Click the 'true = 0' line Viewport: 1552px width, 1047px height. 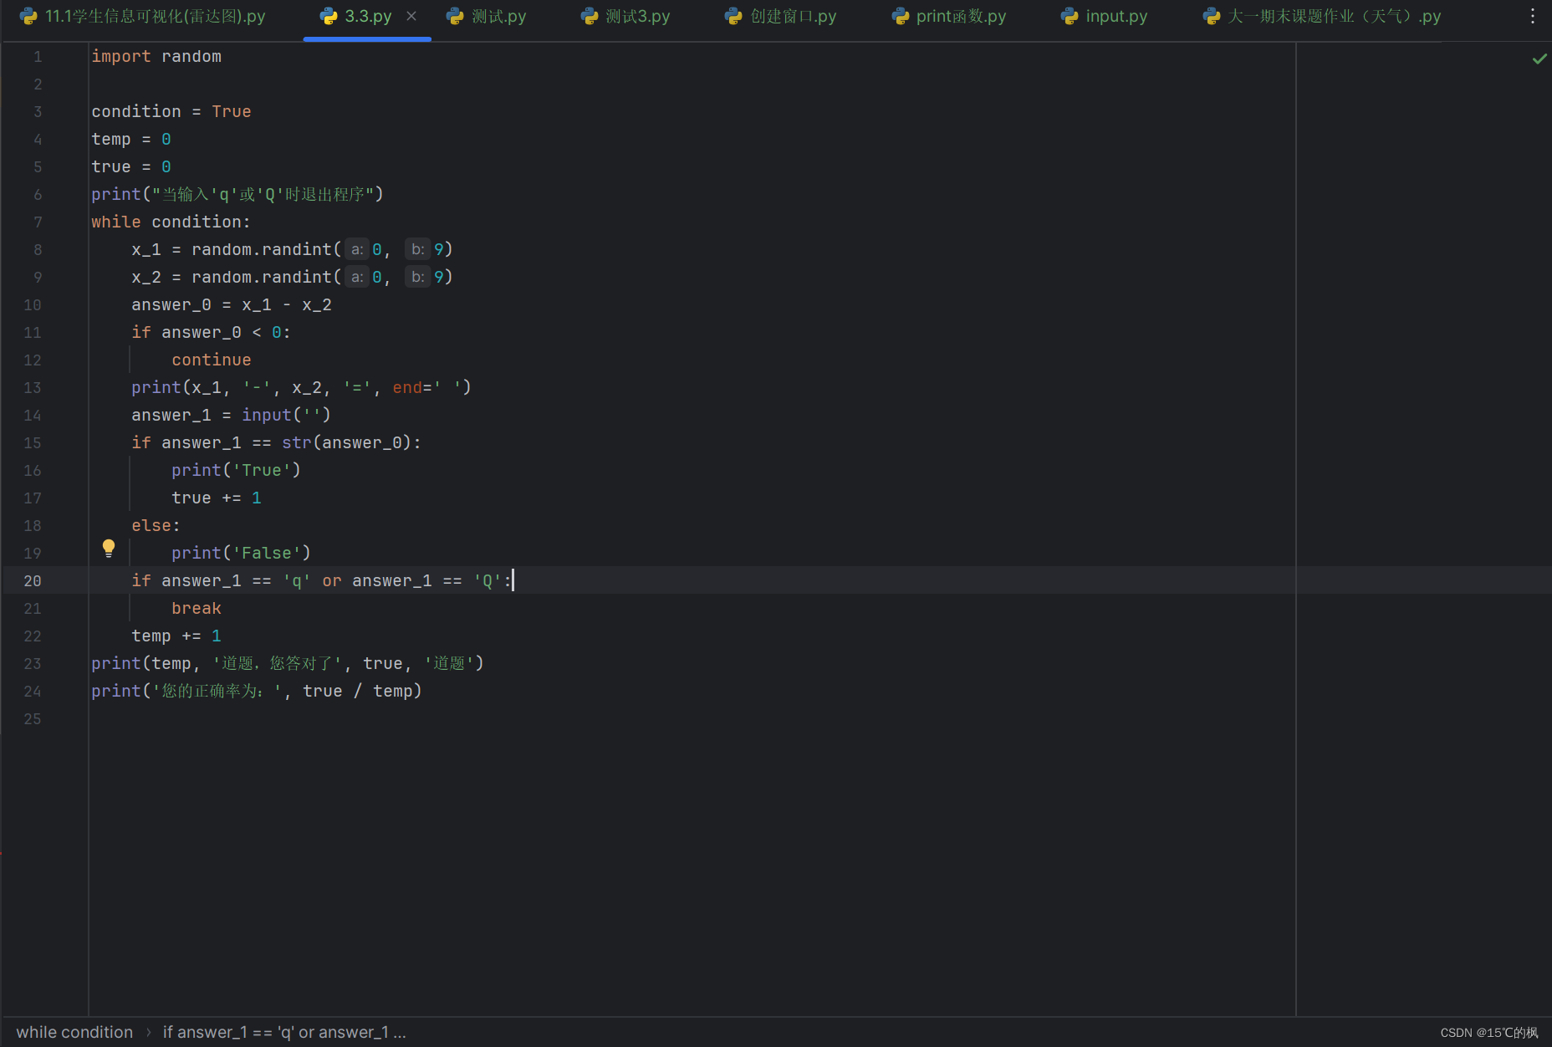(x=131, y=166)
